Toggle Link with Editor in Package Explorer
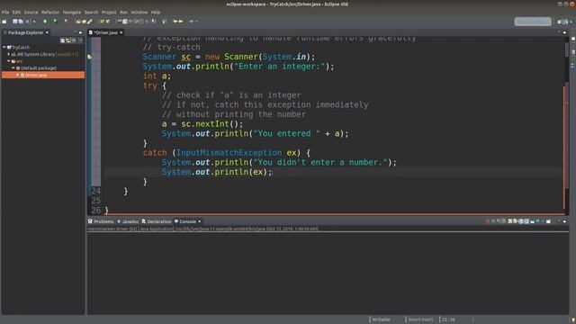Screen dimensions: 576x324 pyautogui.click(x=68, y=40)
